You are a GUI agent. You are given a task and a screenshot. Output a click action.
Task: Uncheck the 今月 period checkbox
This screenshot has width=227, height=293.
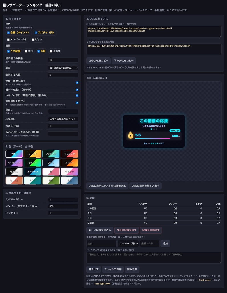(x=38, y=52)
